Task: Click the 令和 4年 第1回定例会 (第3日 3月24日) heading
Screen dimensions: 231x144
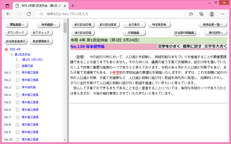Action: point(105,40)
